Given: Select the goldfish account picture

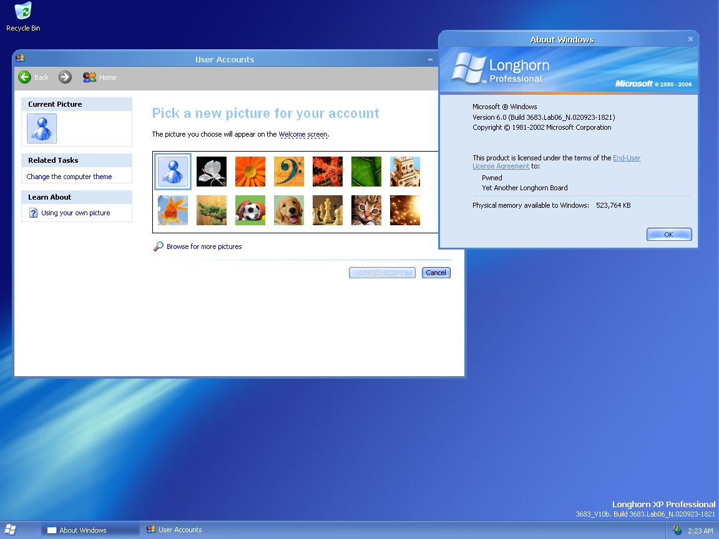Looking at the screenshot, I should 173,210.
